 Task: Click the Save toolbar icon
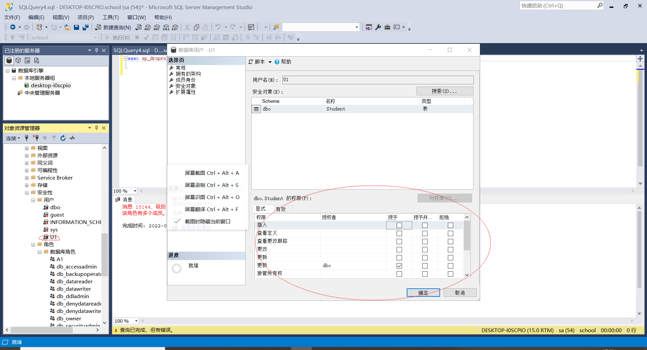point(77,27)
